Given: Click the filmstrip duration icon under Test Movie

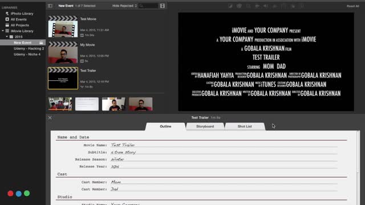Looking at the screenshot, I should [x=82, y=35].
